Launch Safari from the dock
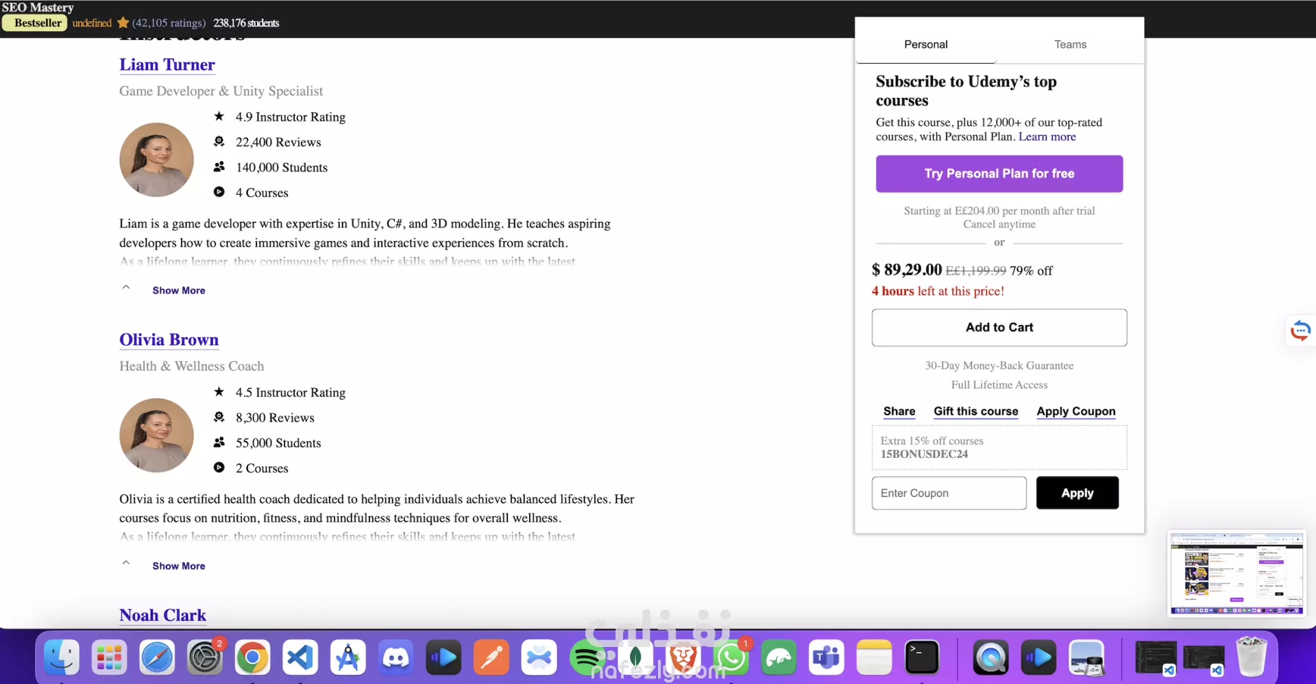The height and width of the screenshot is (684, 1316). pos(157,658)
